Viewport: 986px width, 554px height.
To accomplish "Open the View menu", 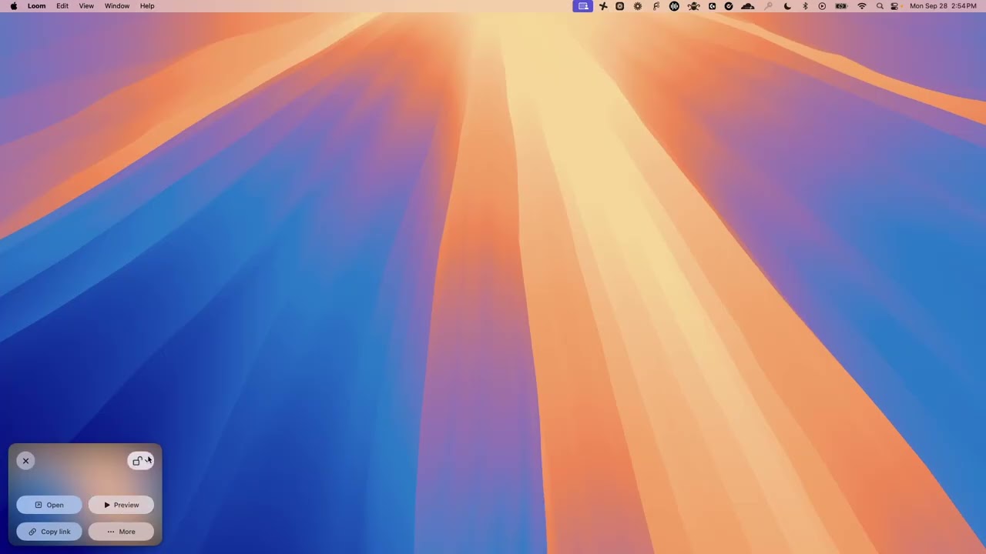I will 86,6.
